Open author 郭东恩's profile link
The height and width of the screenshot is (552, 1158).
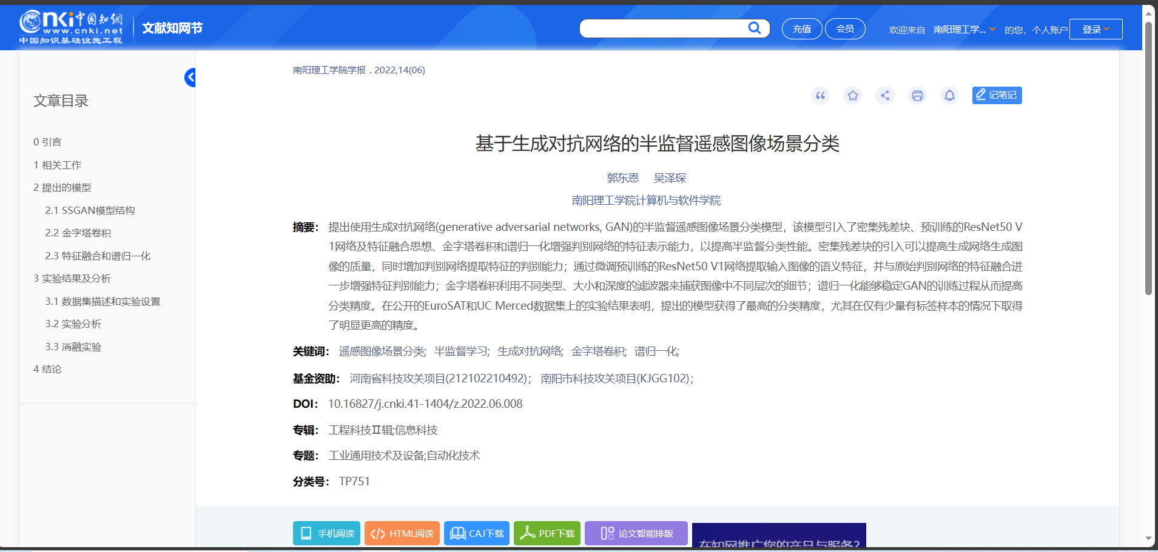coord(622,178)
